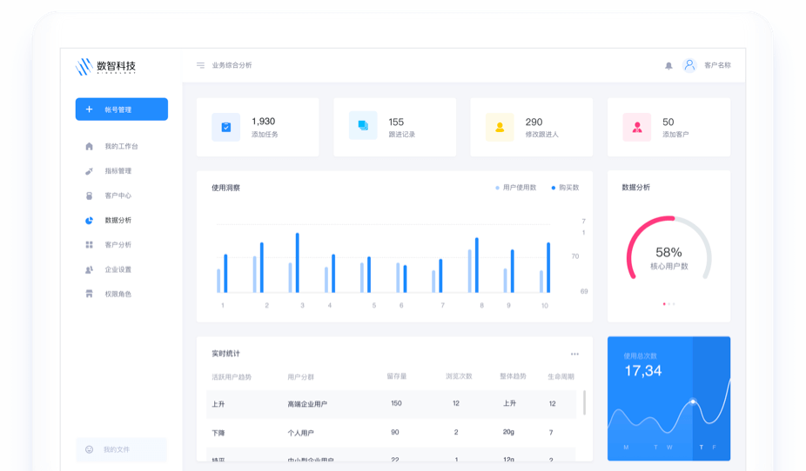The image size is (806, 471).
Task: Select day M on usage chart
Action: [626, 448]
